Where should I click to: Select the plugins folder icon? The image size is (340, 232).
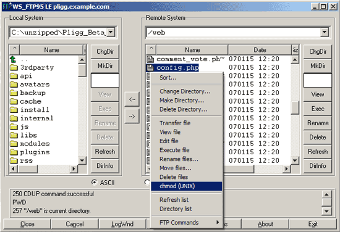[14, 152]
